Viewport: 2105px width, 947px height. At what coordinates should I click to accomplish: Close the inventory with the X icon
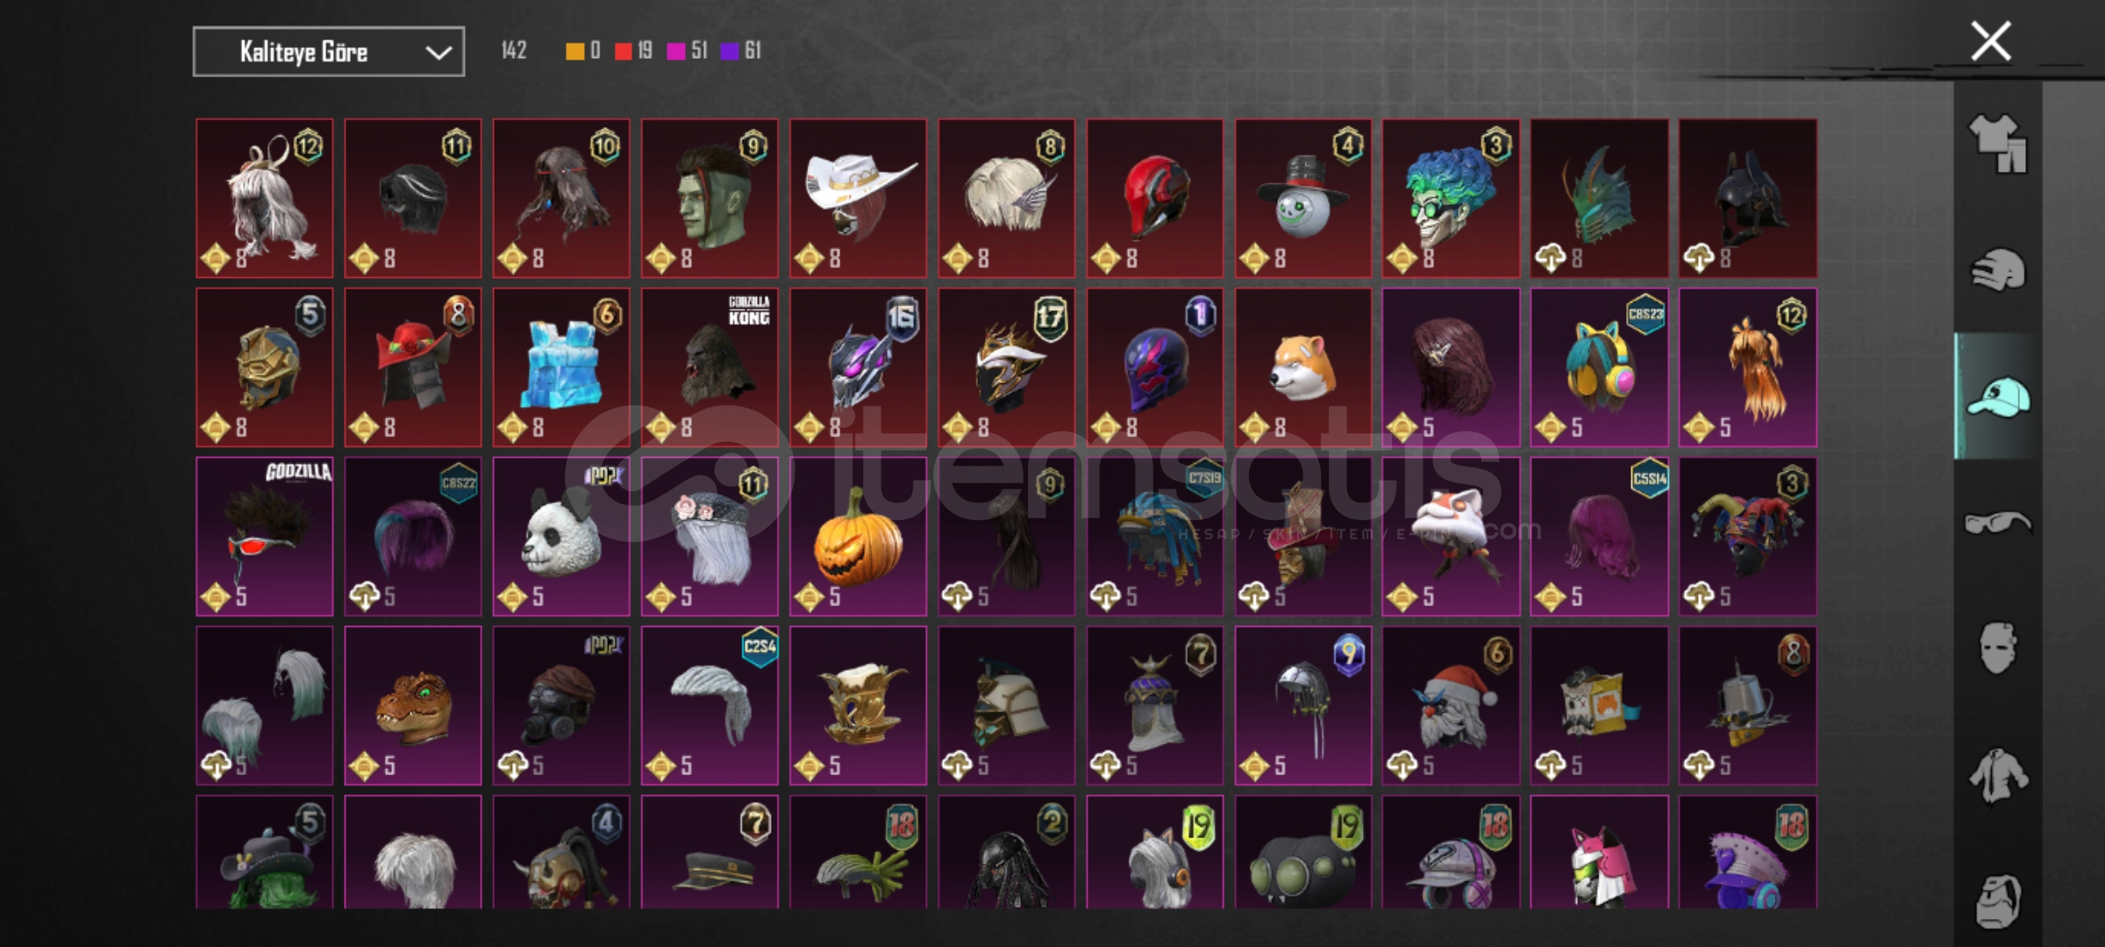point(1991,41)
